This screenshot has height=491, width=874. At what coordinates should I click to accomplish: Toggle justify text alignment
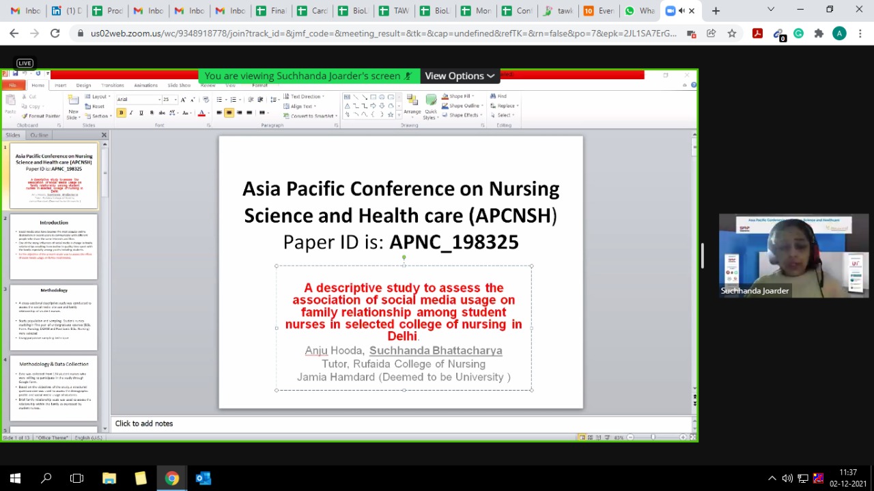pos(249,113)
